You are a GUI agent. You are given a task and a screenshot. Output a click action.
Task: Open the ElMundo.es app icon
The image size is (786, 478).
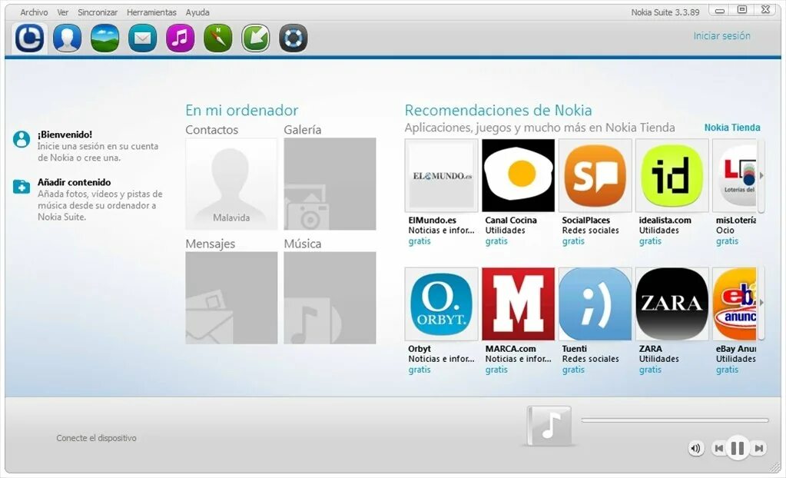[442, 175]
